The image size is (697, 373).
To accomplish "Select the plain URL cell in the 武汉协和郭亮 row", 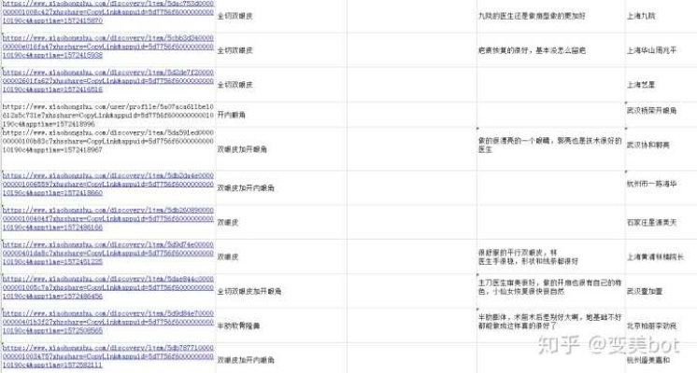I will click(108, 141).
